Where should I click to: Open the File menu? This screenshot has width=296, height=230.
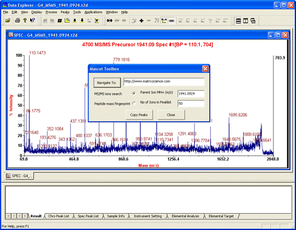(6, 12)
